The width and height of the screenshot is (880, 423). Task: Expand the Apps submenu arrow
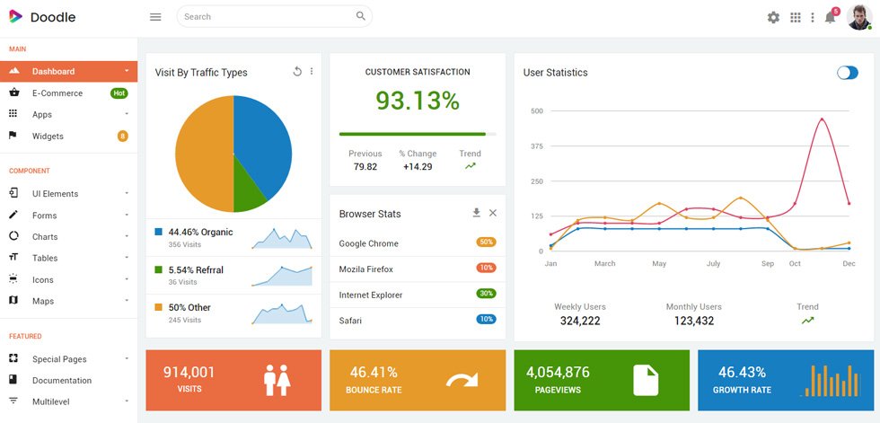[x=127, y=114]
